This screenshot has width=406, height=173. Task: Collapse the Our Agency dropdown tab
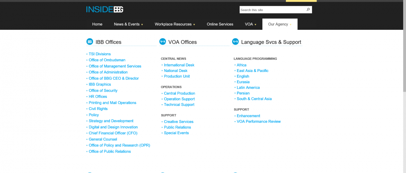click(x=280, y=24)
